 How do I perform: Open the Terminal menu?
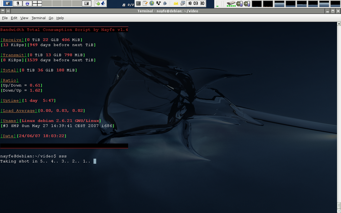[39, 18]
